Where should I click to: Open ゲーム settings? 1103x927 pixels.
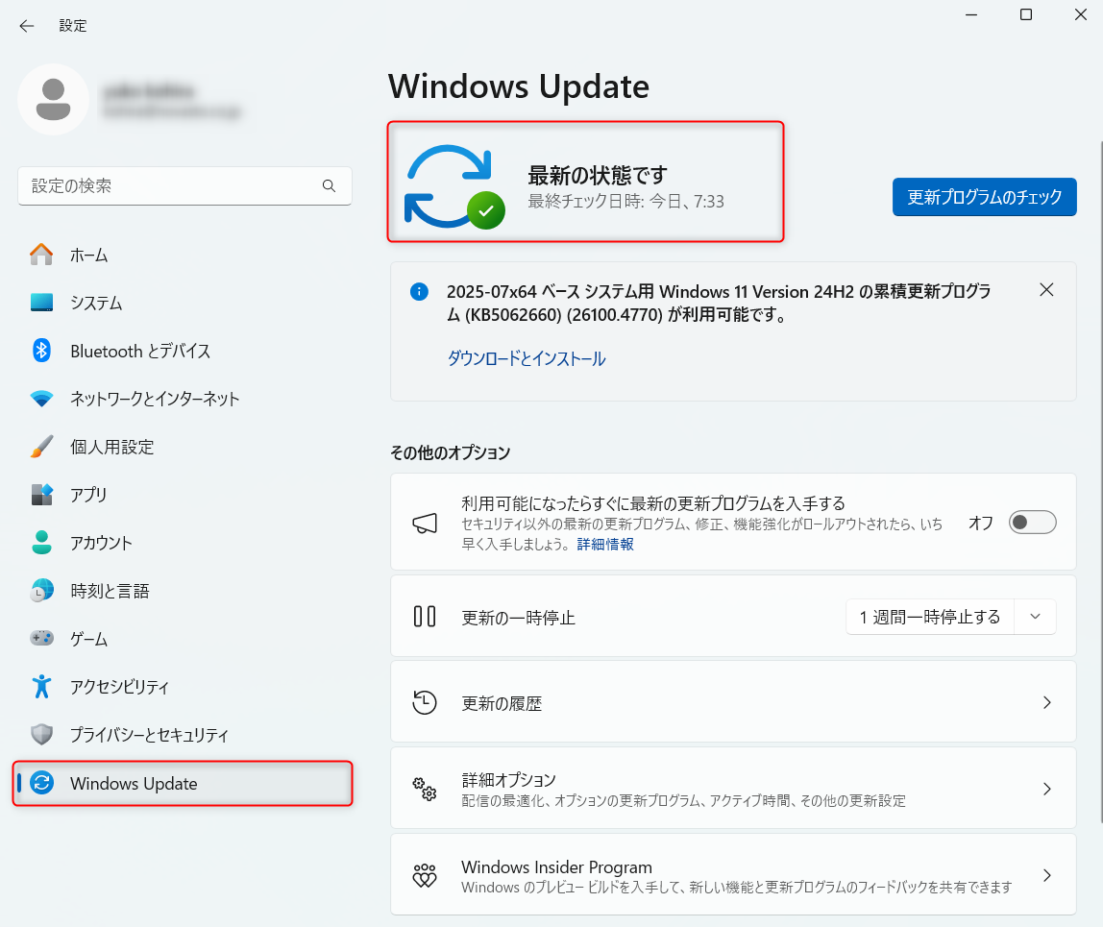coord(183,639)
